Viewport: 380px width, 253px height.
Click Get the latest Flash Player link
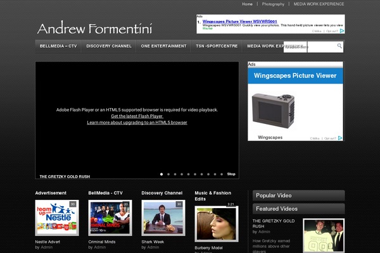(137, 116)
